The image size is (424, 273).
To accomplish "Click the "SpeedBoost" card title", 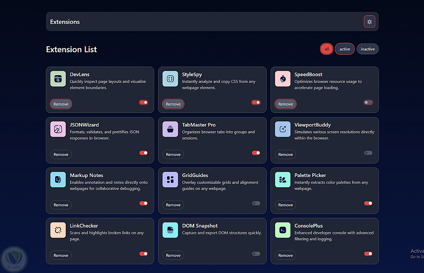I will pyautogui.click(x=308, y=74).
